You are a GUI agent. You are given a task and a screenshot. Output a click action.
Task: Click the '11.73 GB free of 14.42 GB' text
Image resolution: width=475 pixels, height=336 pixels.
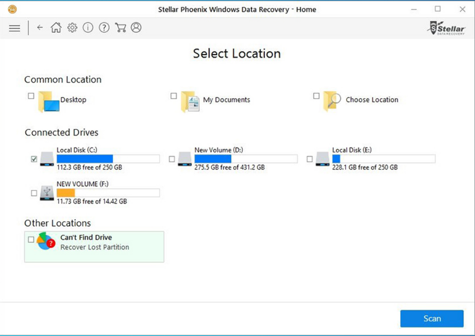pyautogui.click(x=92, y=202)
